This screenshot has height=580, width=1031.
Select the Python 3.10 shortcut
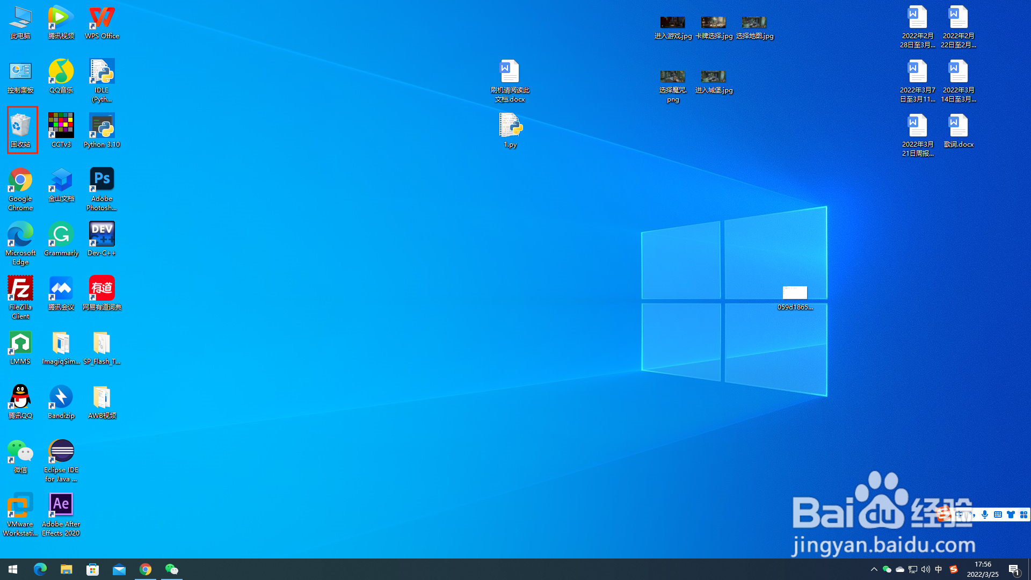click(x=102, y=131)
